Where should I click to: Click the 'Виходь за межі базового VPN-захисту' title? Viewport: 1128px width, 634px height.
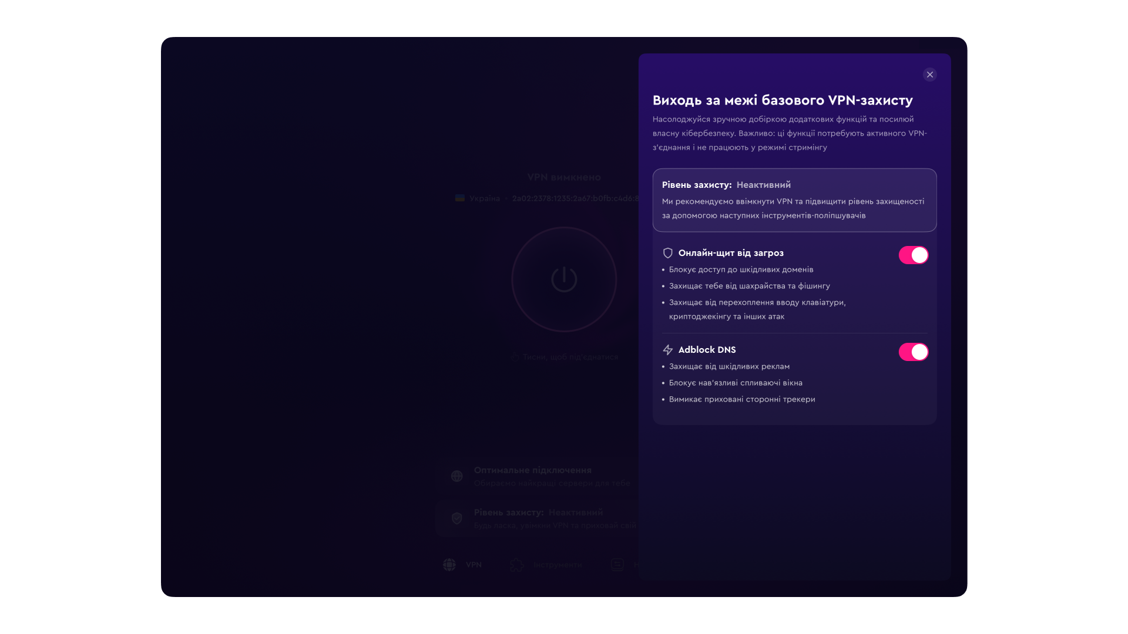783,100
